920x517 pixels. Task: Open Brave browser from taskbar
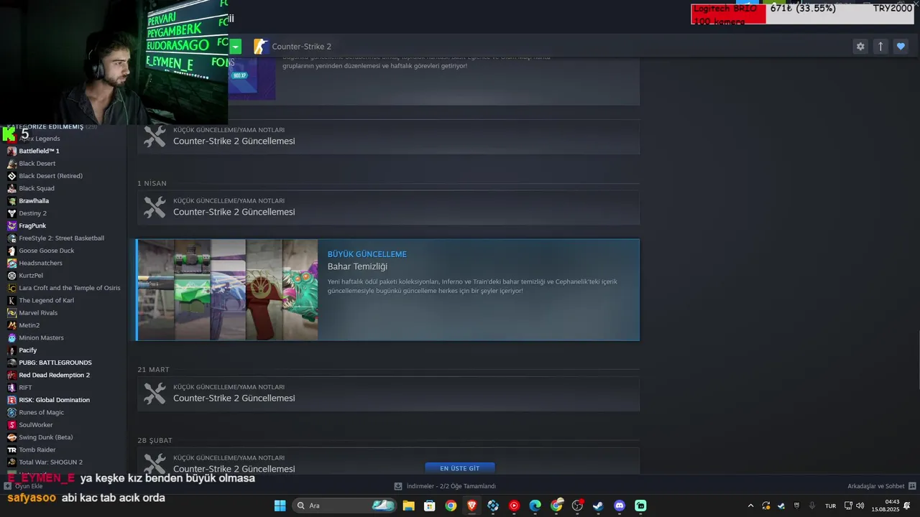click(471, 506)
